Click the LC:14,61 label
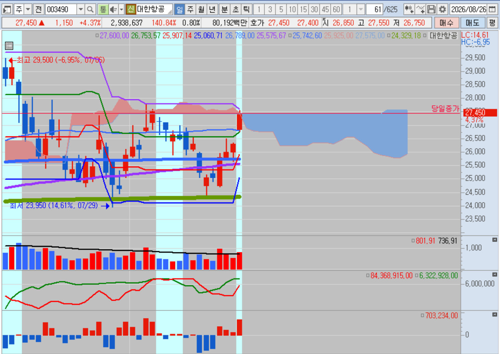Image resolution: width=500 pixels, height=354 pixels. (x=475, y=35)
